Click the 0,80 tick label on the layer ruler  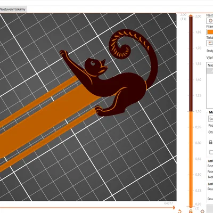[198, 143]
